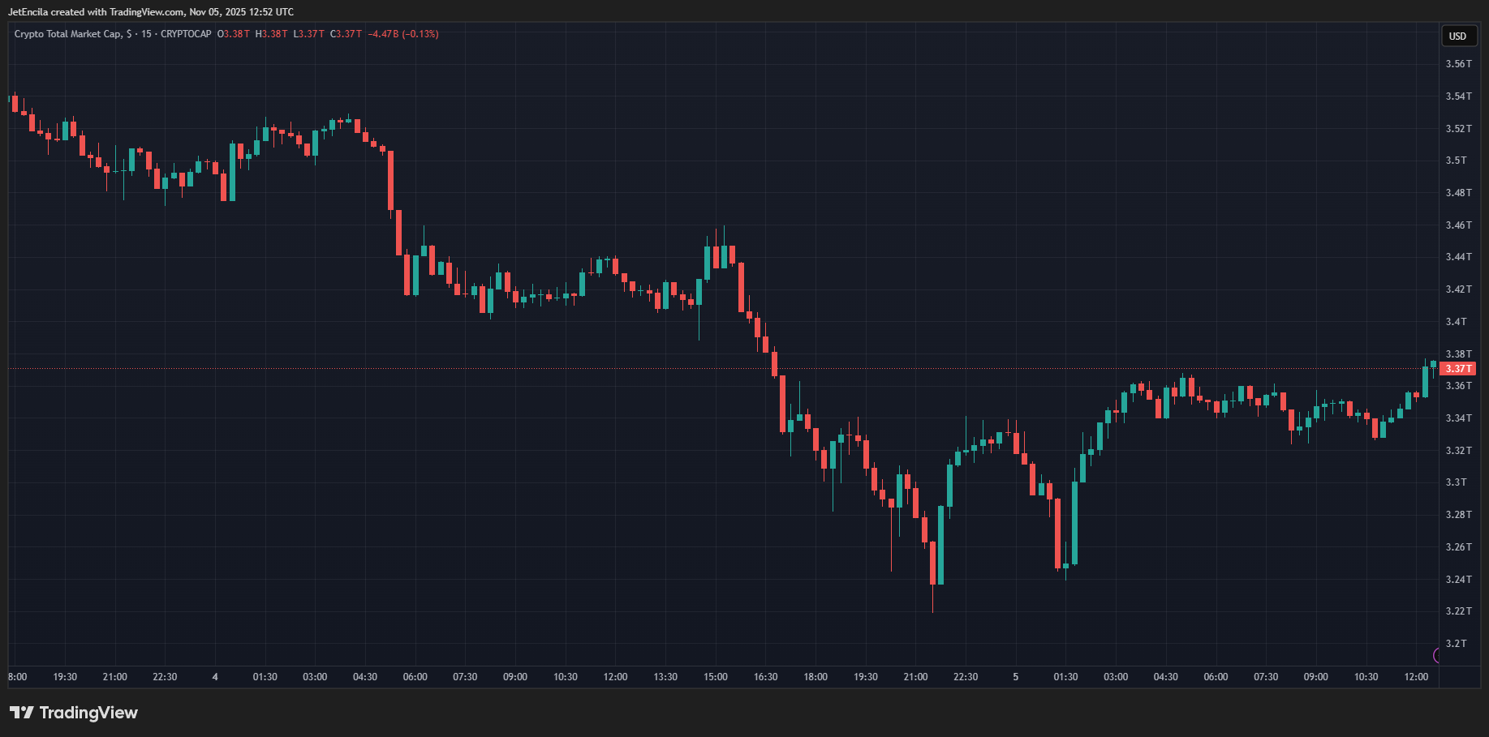The height and width of the screenshot is (737, 1489).
Task: Click the O3.38T open value in the legend
Action: point(231,34)
